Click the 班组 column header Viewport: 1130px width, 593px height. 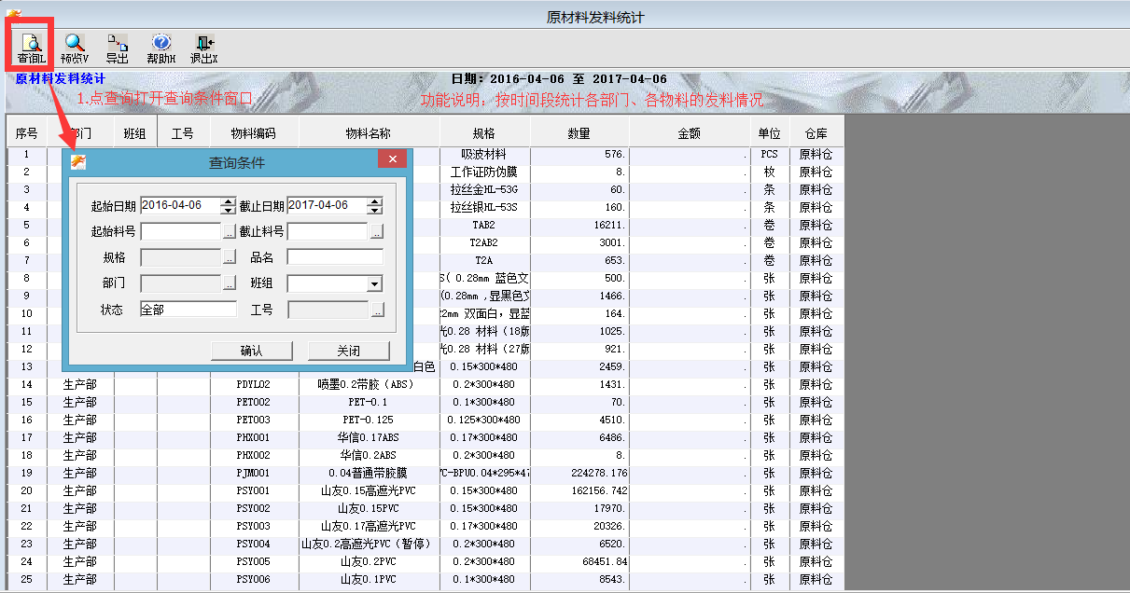pos(135,133)
